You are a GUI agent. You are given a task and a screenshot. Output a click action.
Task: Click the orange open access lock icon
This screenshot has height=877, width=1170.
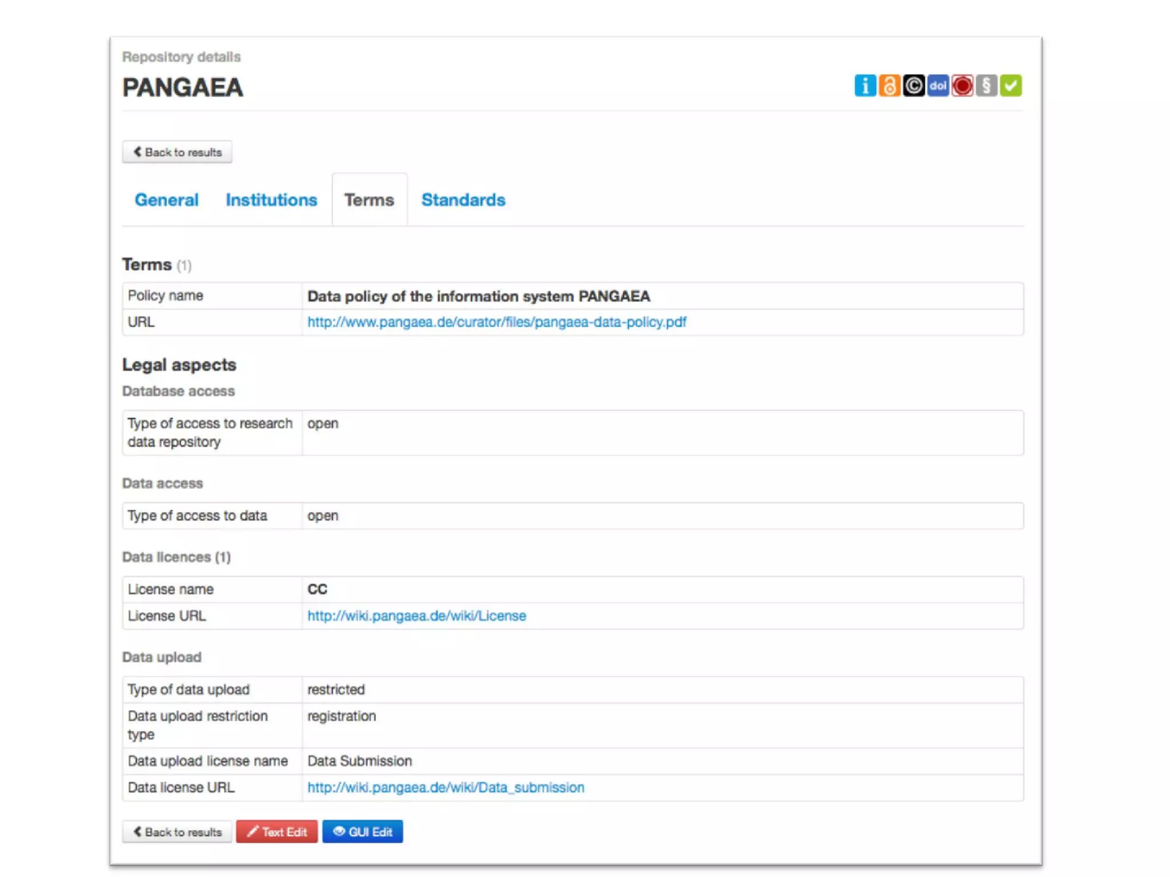pos(889,86)
